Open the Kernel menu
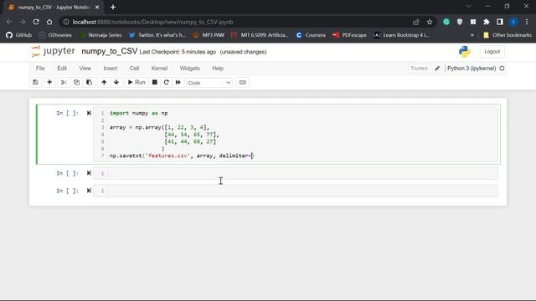 [159, 69]
